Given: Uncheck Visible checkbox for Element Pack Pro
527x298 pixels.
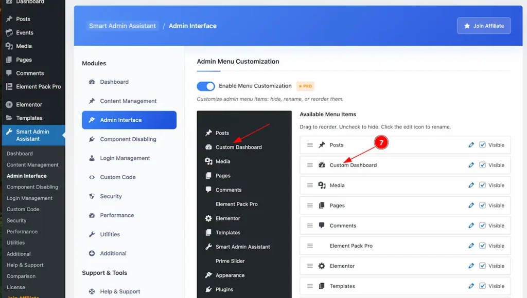Looking at the screenshot, I should coord(482,246).
